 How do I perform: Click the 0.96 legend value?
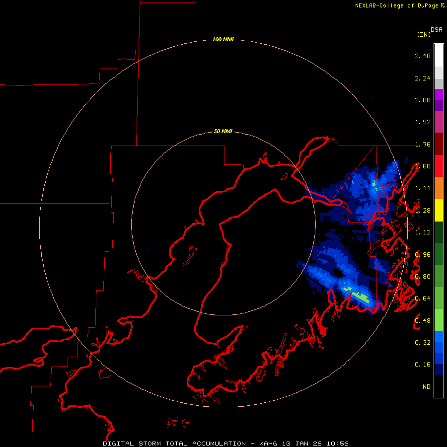click(423, 255)
